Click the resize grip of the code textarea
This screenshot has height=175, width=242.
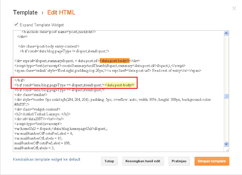point(227,150)
